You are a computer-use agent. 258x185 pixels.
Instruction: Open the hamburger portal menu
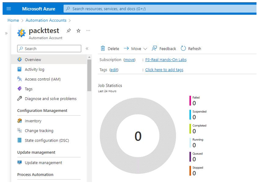pos(9,9)
